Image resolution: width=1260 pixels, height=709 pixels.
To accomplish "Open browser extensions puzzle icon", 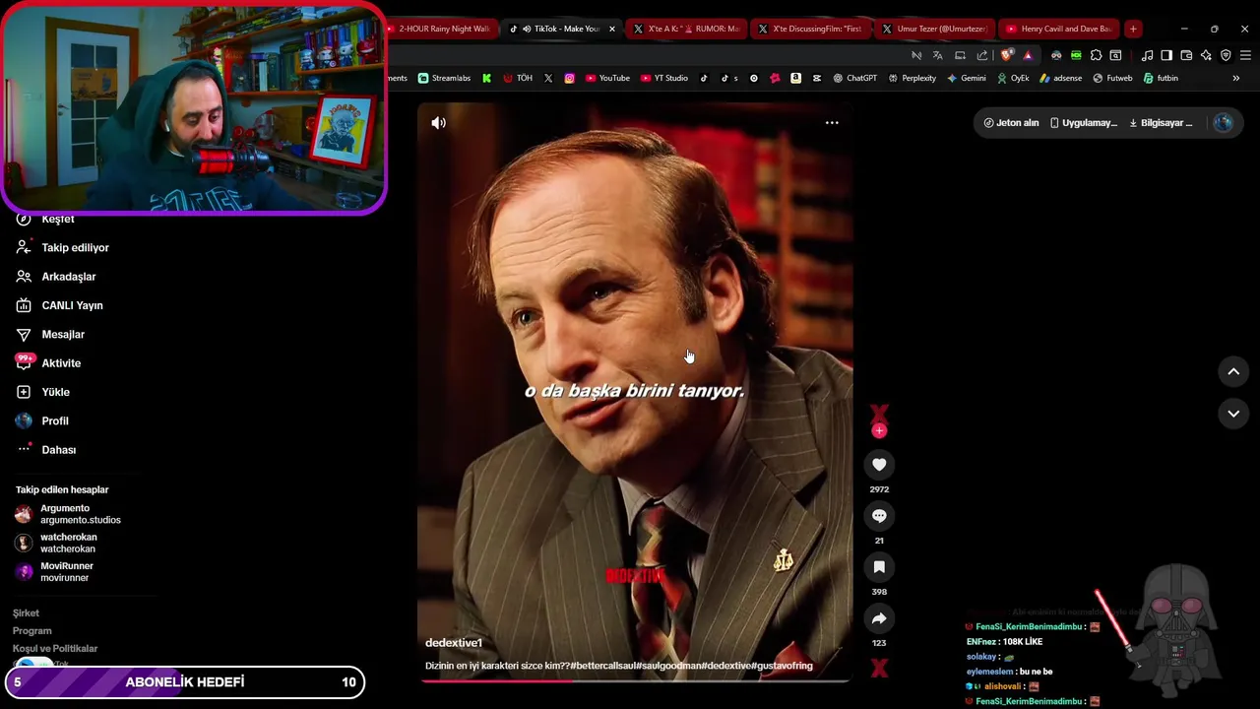I will click(x=1096, y=55).
